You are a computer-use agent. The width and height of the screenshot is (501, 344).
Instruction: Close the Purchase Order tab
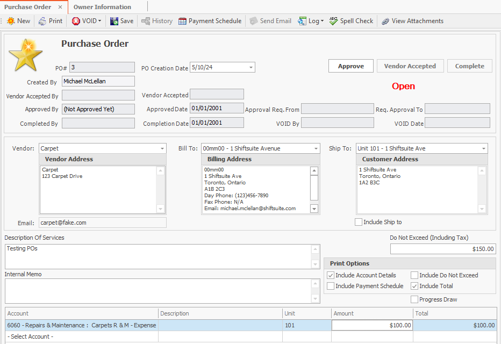point(60,7)
